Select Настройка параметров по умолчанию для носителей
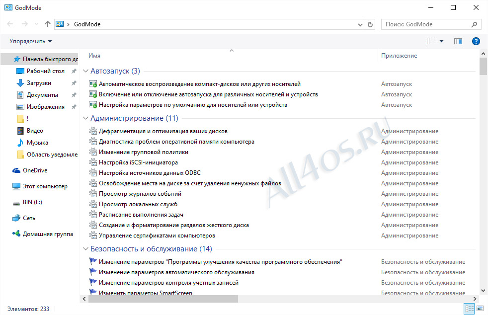Image resolution: width=488 pixels, height=315 pixels. pyautogui.click(x=193, y=105)
